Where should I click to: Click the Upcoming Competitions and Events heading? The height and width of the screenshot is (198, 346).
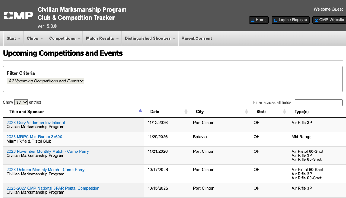point(63,53)
